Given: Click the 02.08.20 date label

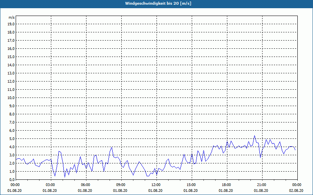Looking at the screenshot, I should pos(296,190).
